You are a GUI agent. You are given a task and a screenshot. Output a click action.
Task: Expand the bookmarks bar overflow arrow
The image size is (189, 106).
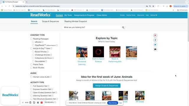pyautogui.click(x=173, y=10)
